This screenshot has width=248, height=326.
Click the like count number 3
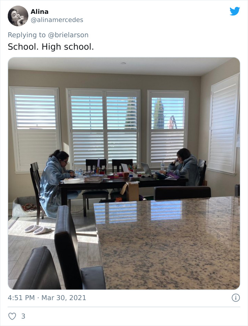click(x=23, y=316)
